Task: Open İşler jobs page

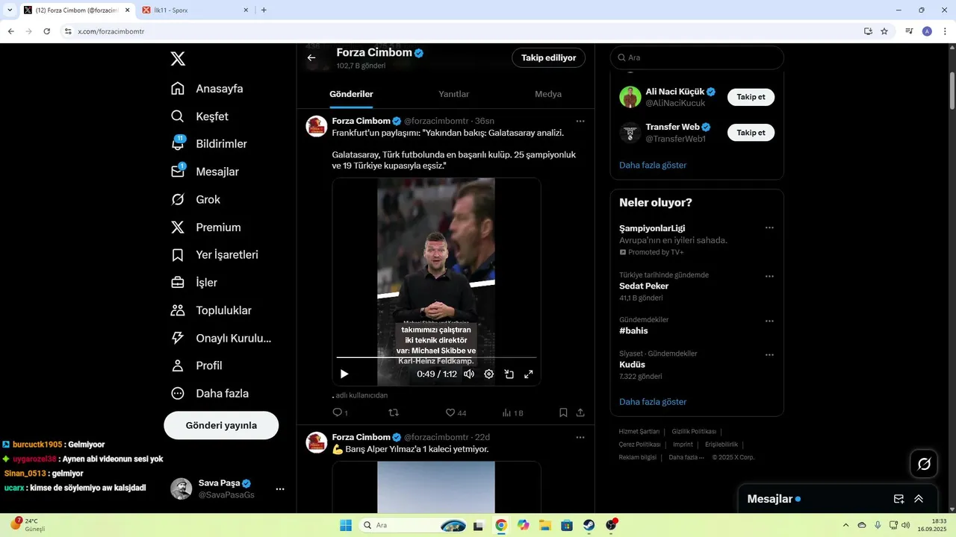Action: pos(194,282)
